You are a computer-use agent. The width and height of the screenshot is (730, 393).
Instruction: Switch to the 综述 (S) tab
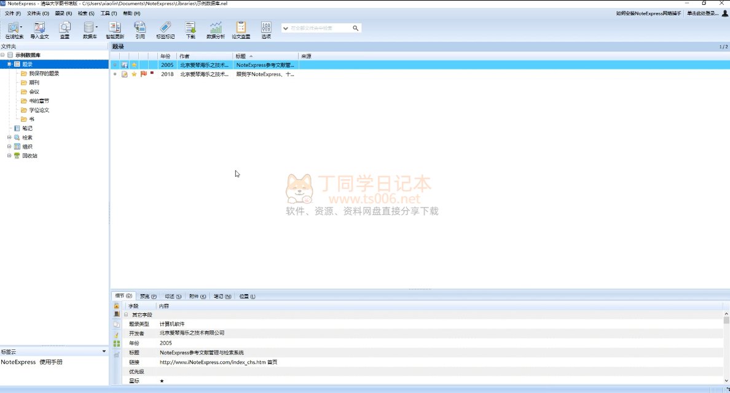(x=173, y=296)
